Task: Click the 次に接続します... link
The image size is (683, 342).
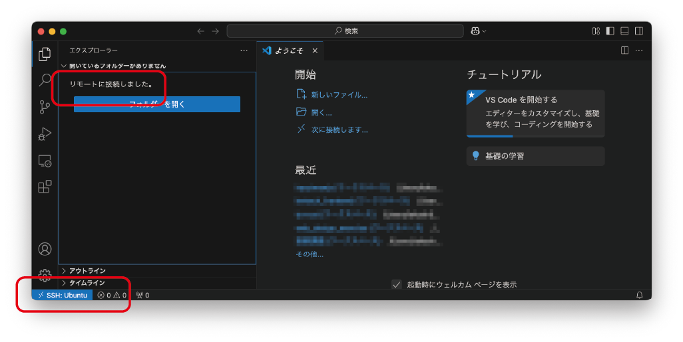Action: [x=332, y=130]
